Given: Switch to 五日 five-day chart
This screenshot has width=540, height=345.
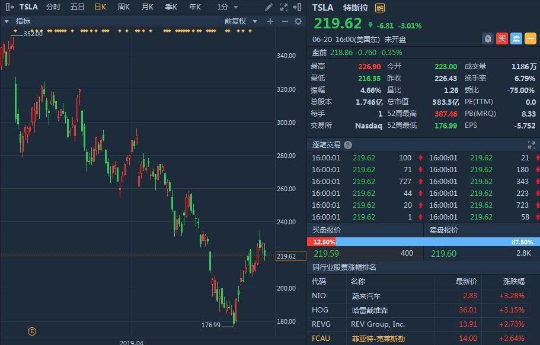Looking at the screenshot, I should (x=77, y=7).
